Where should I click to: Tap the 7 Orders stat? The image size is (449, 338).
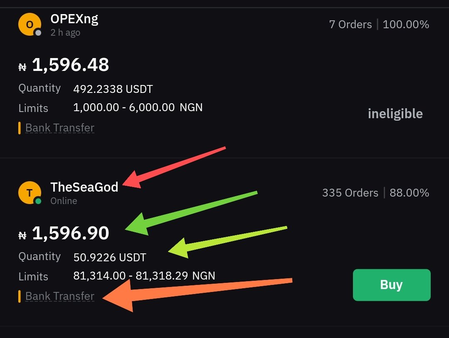tap(350, 24)
